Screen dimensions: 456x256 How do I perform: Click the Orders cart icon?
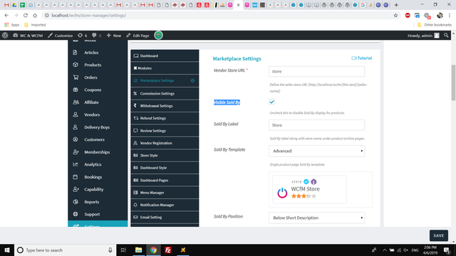coord(76,78)
